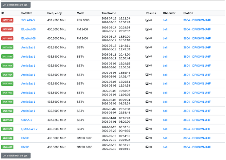
Task: Click audio icon for observation 12400633
Action: 151,147
